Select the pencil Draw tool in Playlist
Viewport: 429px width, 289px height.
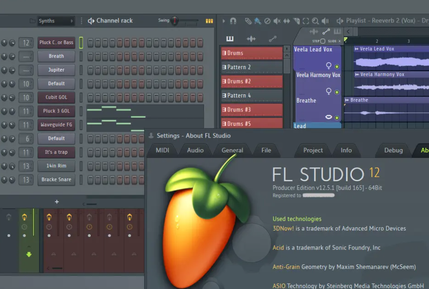tap(248, 21)
